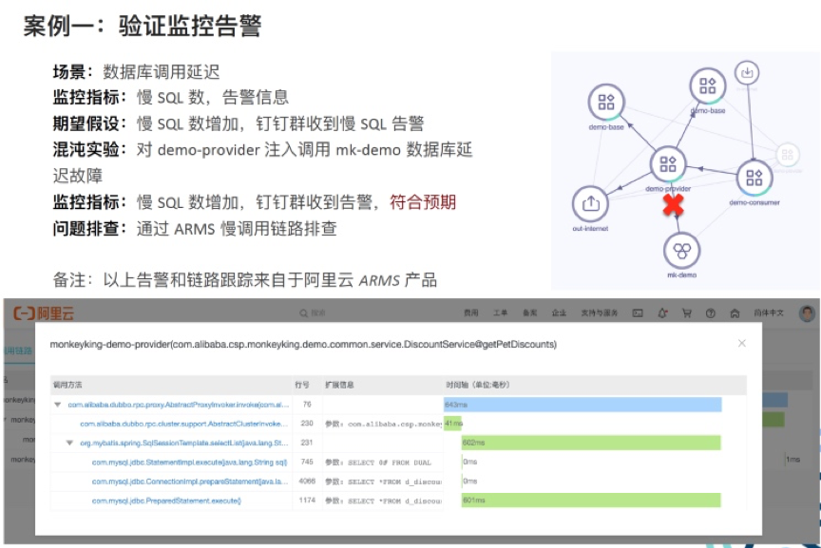Click the home icon in the header
This screenshot has height=548, width=821.
click(x=735, y=313)
